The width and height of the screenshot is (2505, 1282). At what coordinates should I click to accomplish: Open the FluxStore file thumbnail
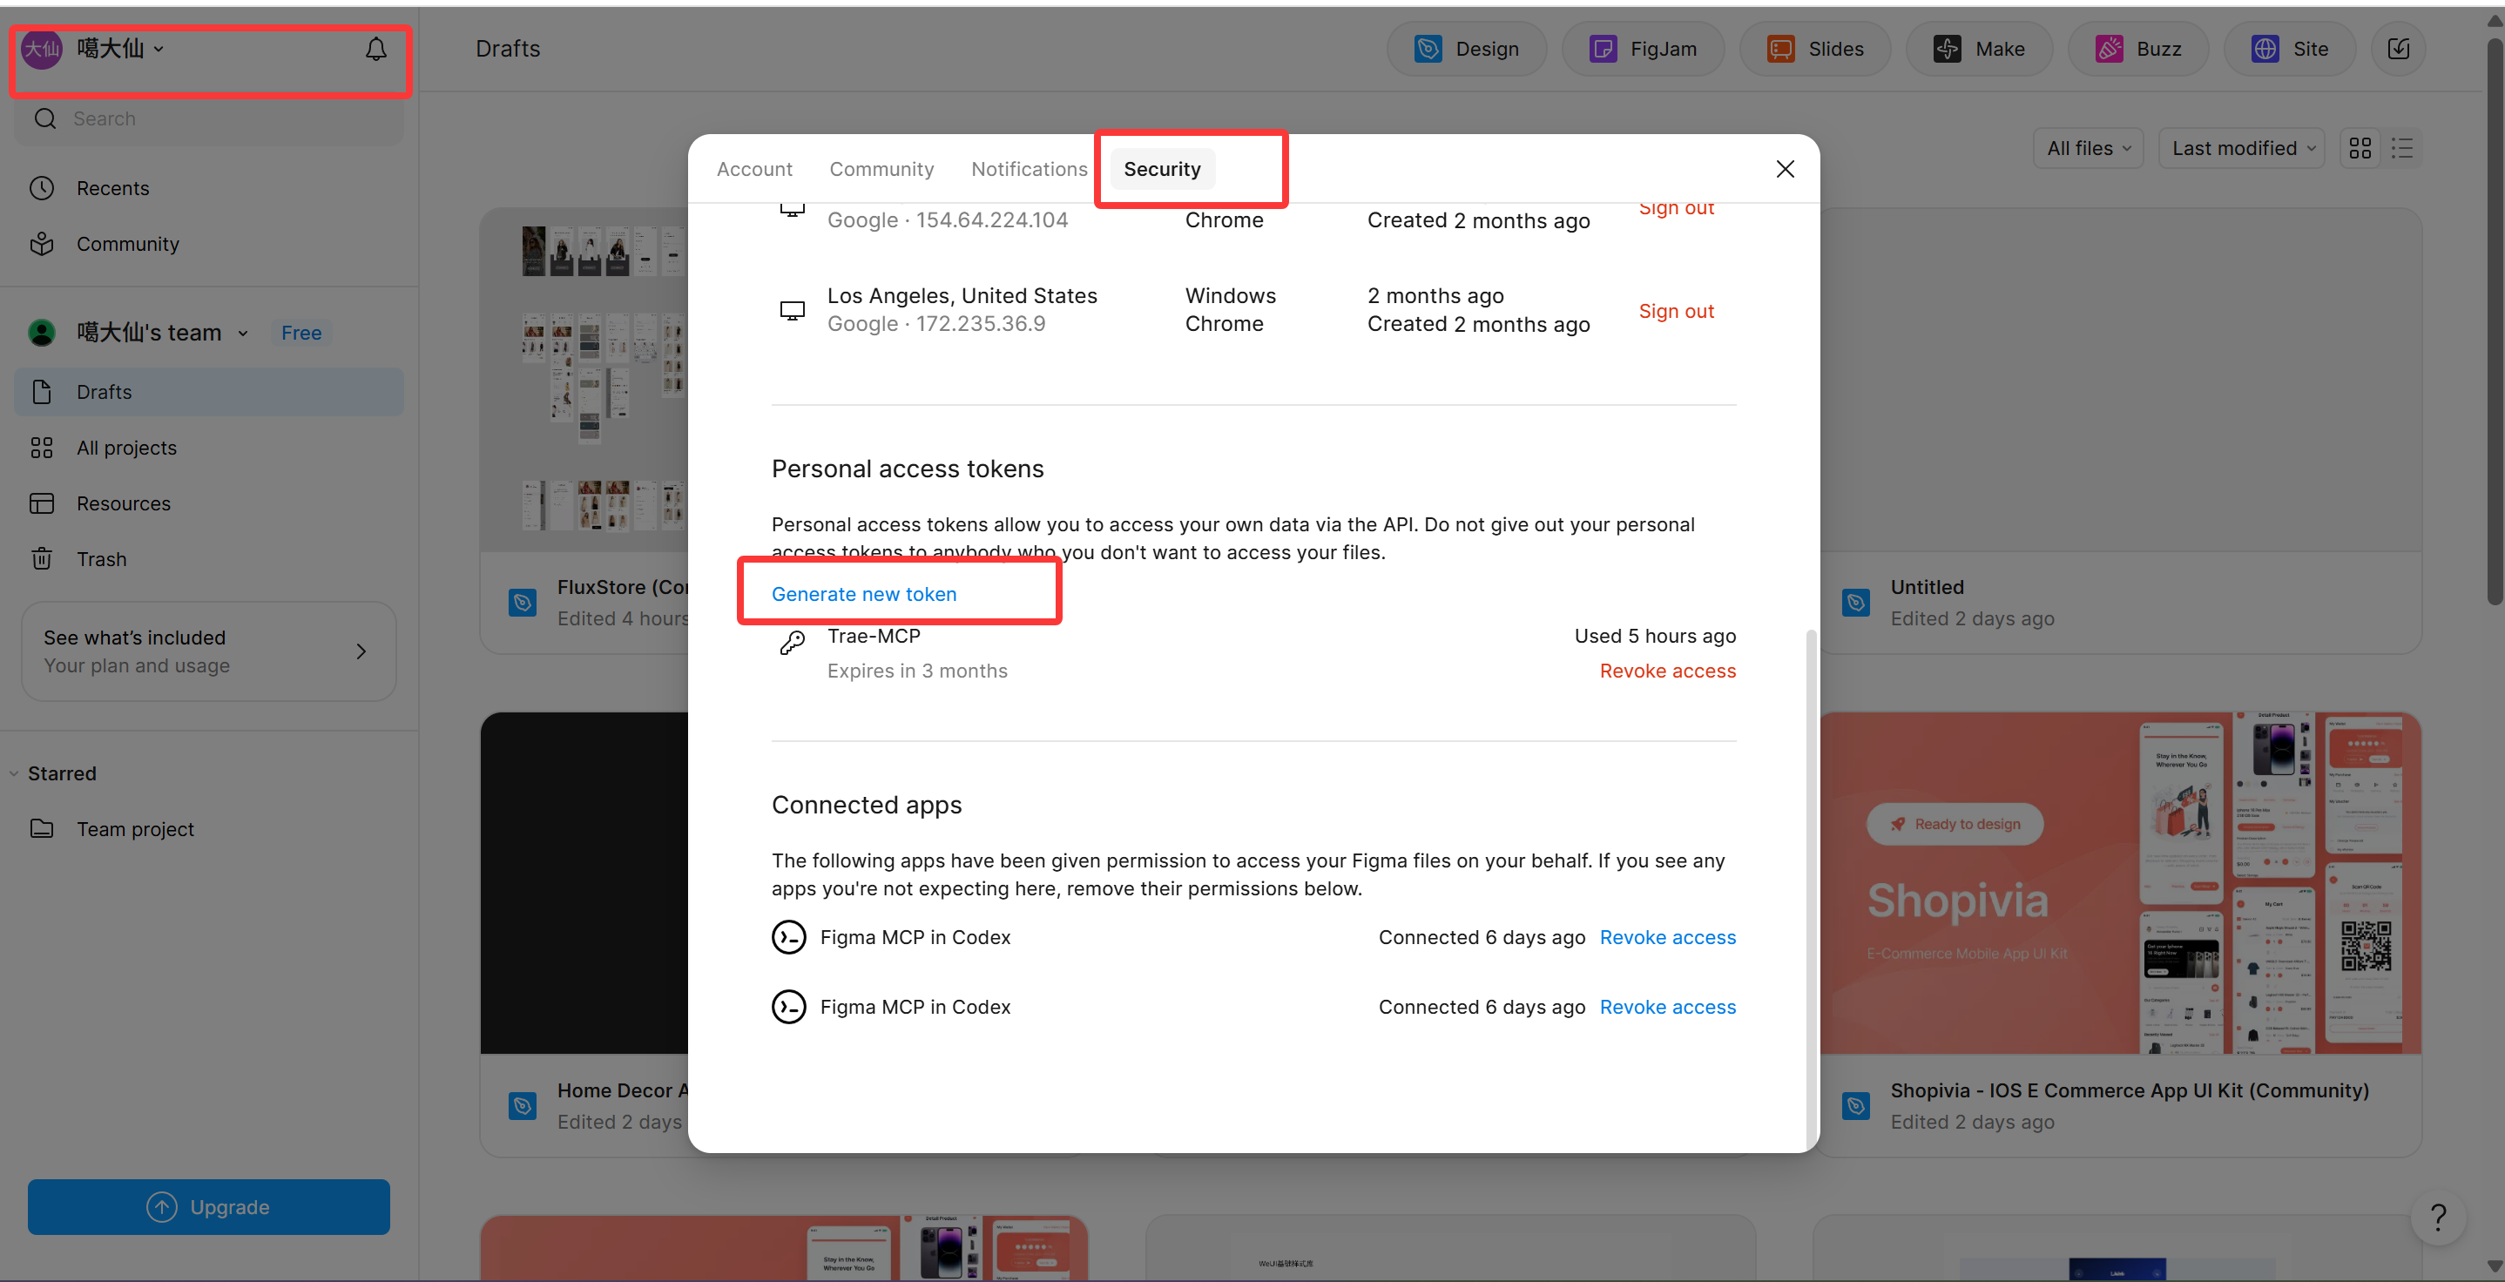[x=585, y=380]
